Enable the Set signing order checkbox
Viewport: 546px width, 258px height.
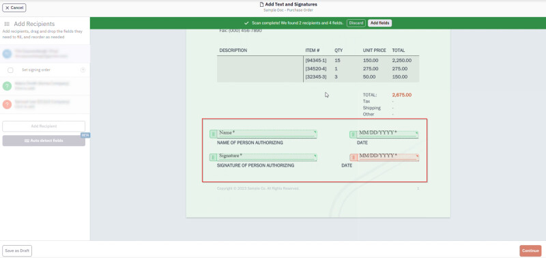[10, 70]
